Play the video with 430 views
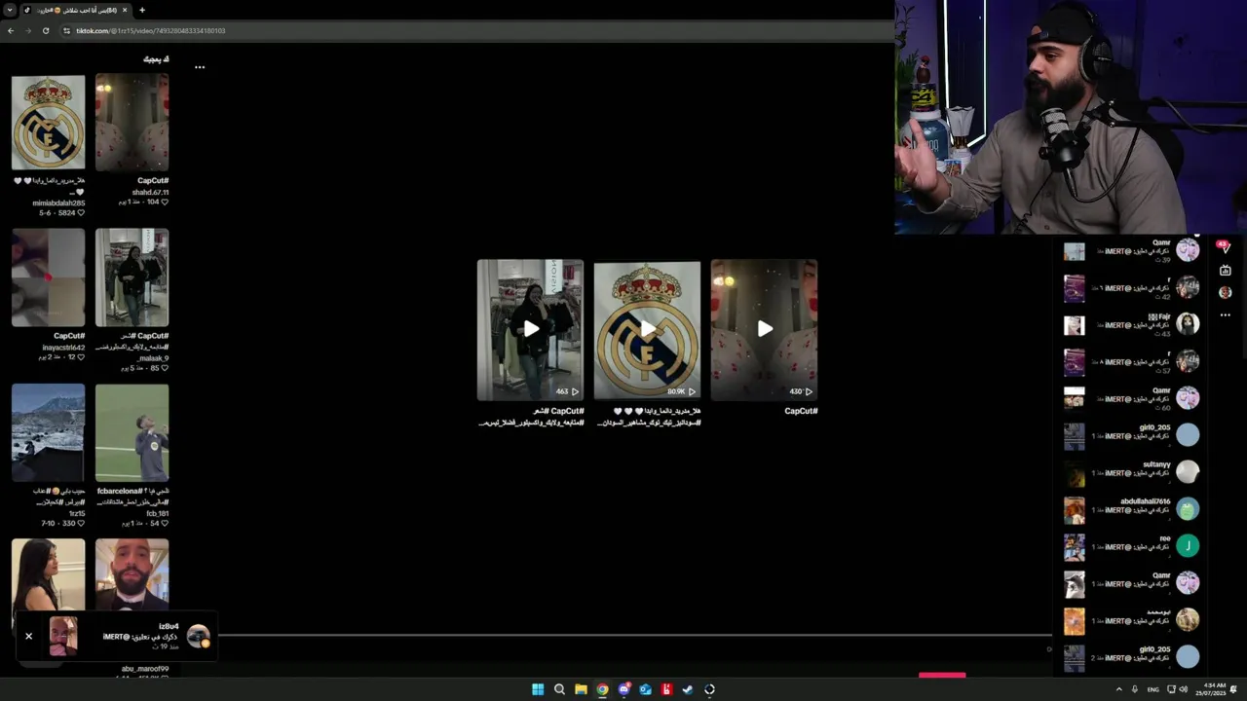 764,330
